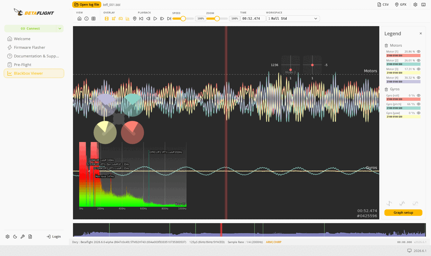The image size is (431, 256).
Task: Click the bottom-left sidebar gear icon
Action: point(8,237)
